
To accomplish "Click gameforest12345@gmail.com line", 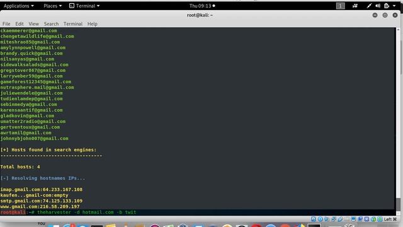I will 36,81.
